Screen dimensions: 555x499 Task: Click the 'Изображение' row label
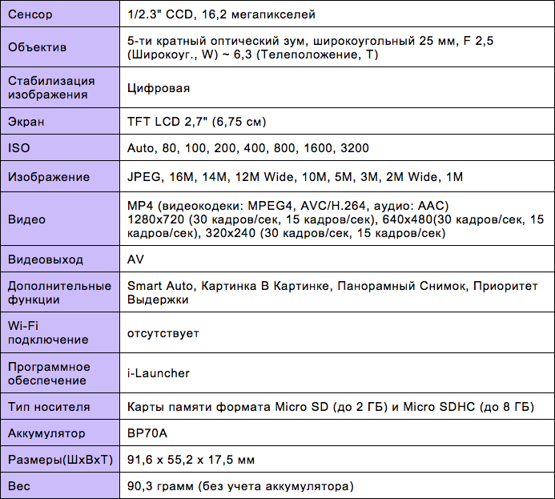click(x=49, y=177)
